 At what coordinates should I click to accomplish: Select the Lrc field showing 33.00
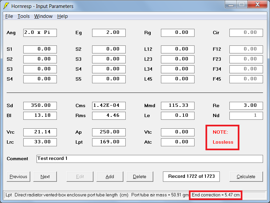(x=40, y=142)
